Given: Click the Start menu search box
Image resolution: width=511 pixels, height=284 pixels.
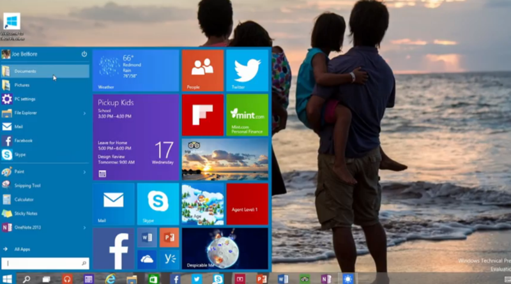Looking at the screenshot, I should [x=45, y=263].
